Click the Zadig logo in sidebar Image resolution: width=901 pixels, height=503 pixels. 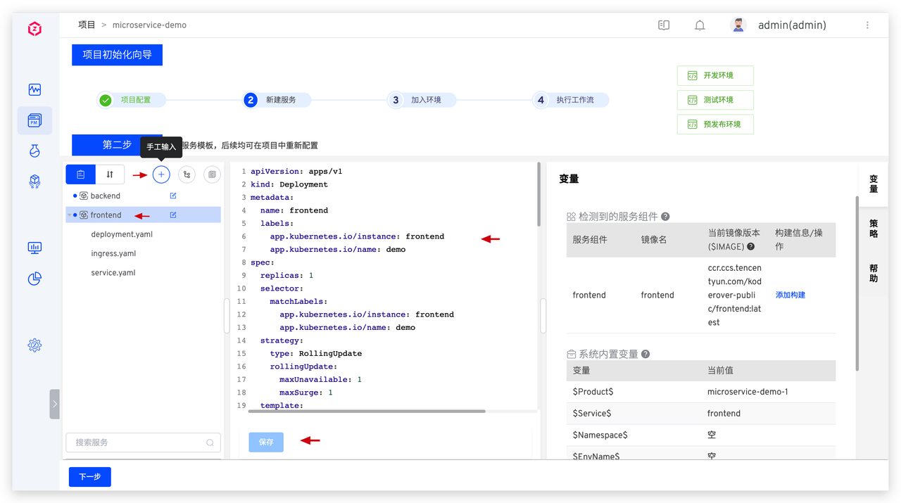point(34,30)
